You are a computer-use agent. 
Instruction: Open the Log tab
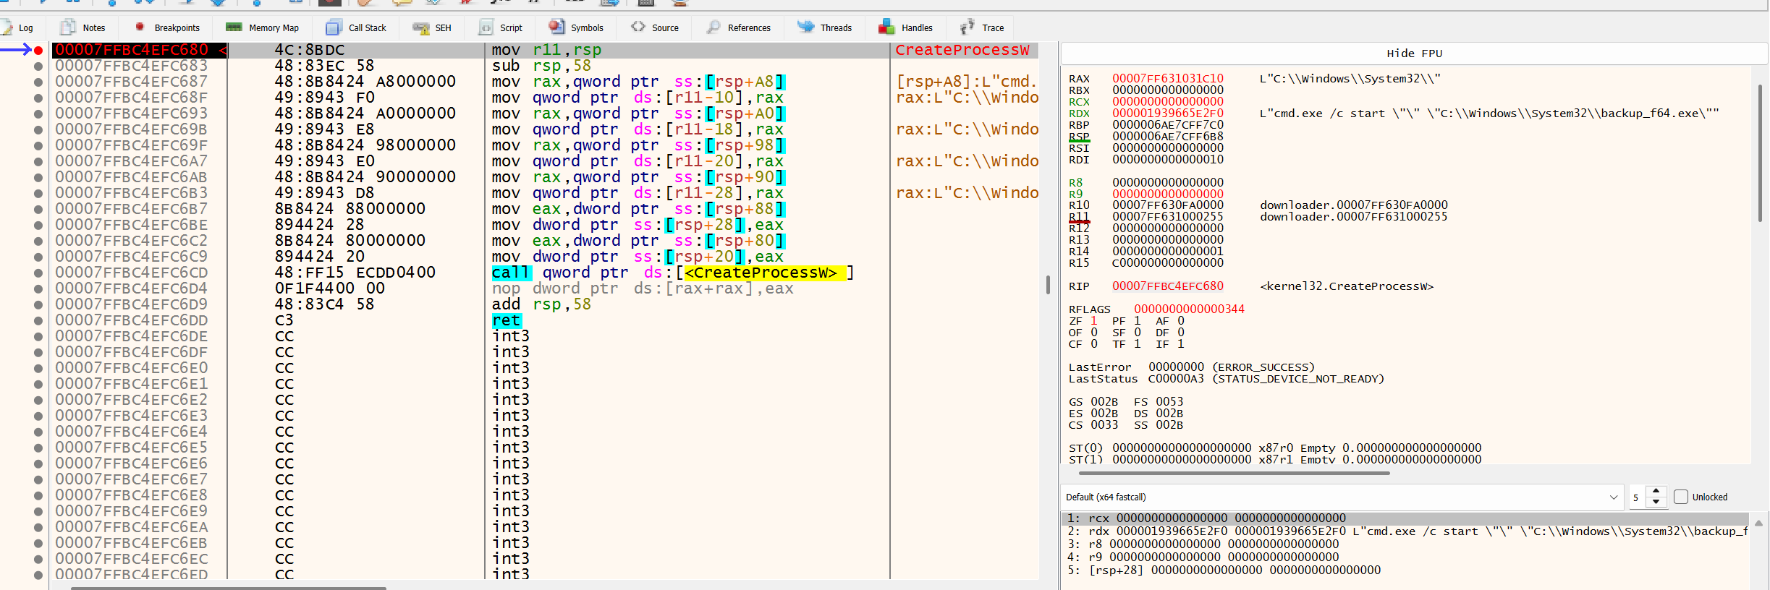point(18,27)
